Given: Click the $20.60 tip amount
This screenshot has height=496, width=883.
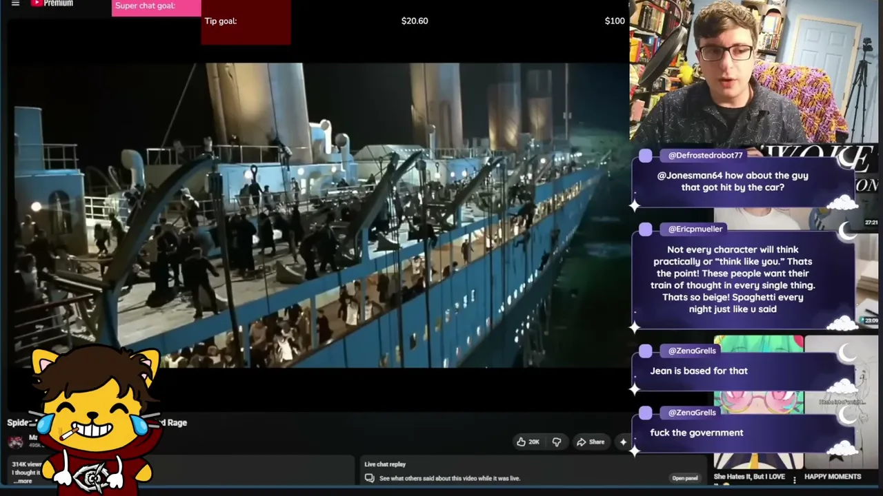Looking at the screenshot, I should point(415,21).
